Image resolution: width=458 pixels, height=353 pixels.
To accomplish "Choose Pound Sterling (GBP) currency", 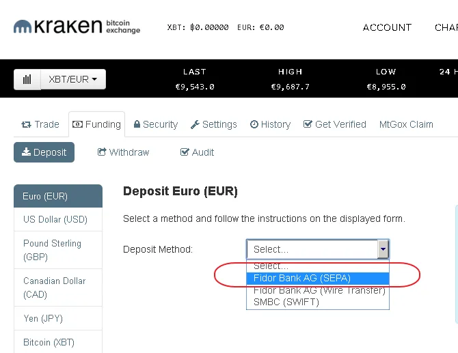I will 58,250.
